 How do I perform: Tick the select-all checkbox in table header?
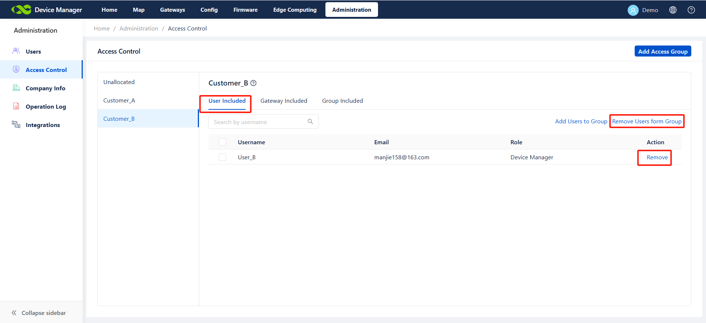222,142
